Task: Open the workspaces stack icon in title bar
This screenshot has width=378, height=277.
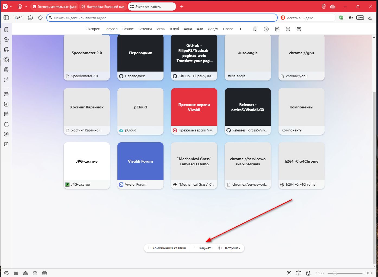Action: (x=20, y=7)
